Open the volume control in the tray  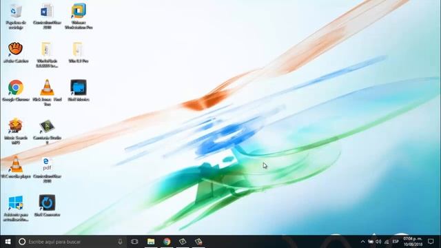coord(378,242)
